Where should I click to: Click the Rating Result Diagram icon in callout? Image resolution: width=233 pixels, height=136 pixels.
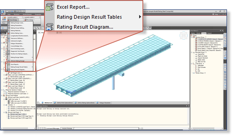point(50,27)
